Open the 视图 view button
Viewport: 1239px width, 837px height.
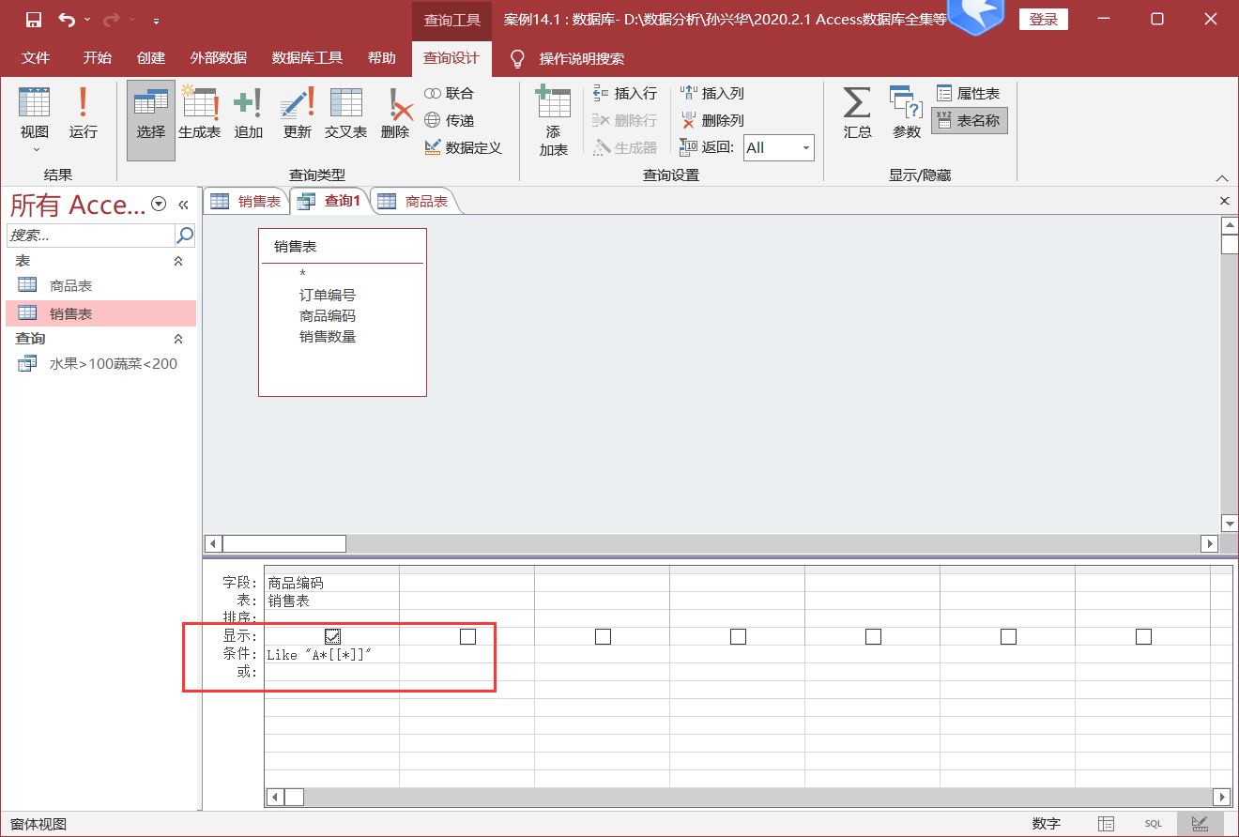click(x=35, y=119)
